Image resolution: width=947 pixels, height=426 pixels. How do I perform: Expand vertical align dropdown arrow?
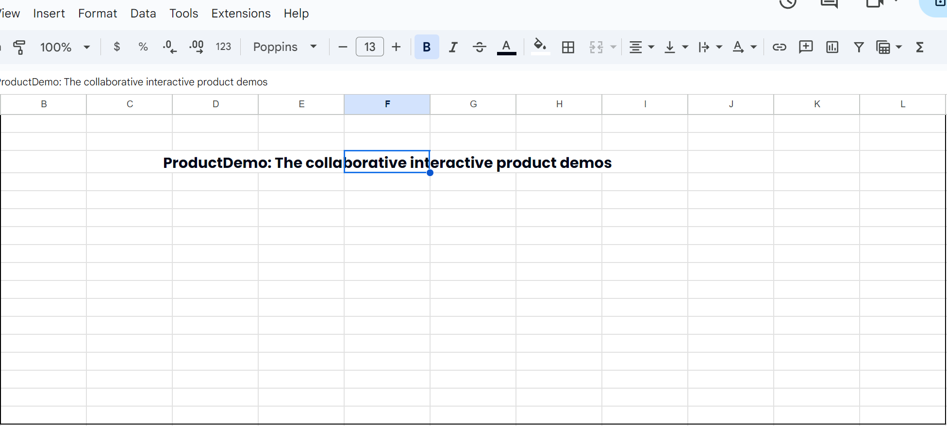685,47
